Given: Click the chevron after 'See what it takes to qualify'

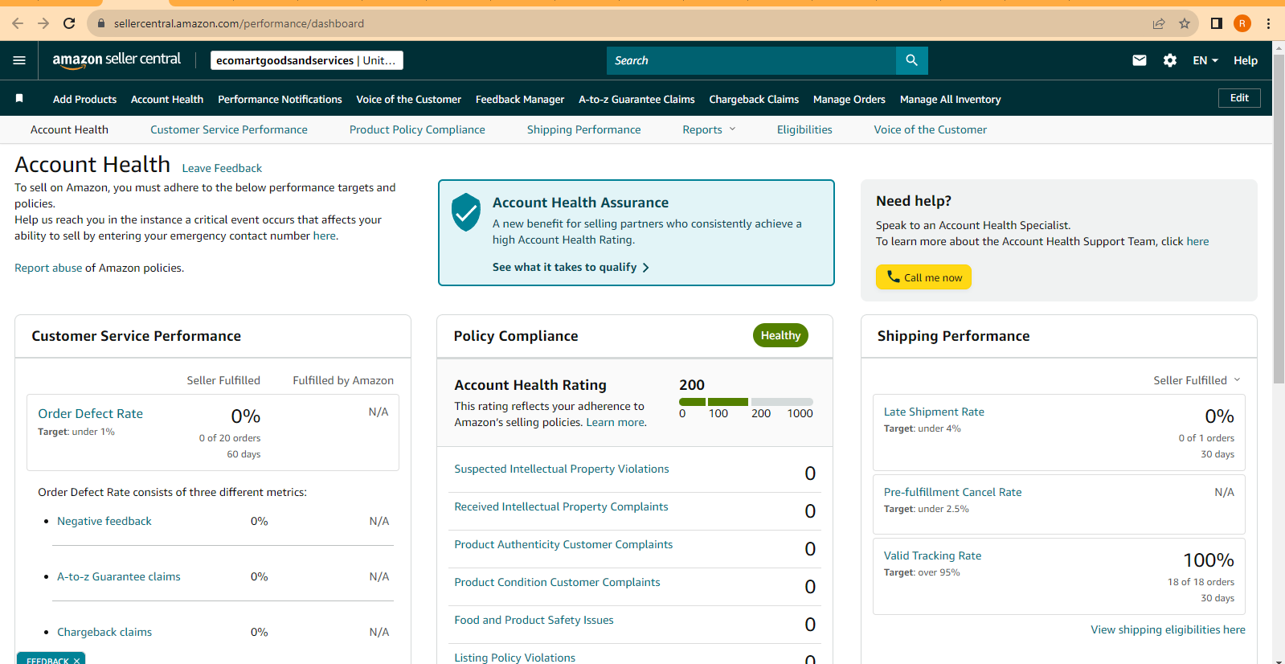Looking at the screenshot, I should click(x=645, y=268).
